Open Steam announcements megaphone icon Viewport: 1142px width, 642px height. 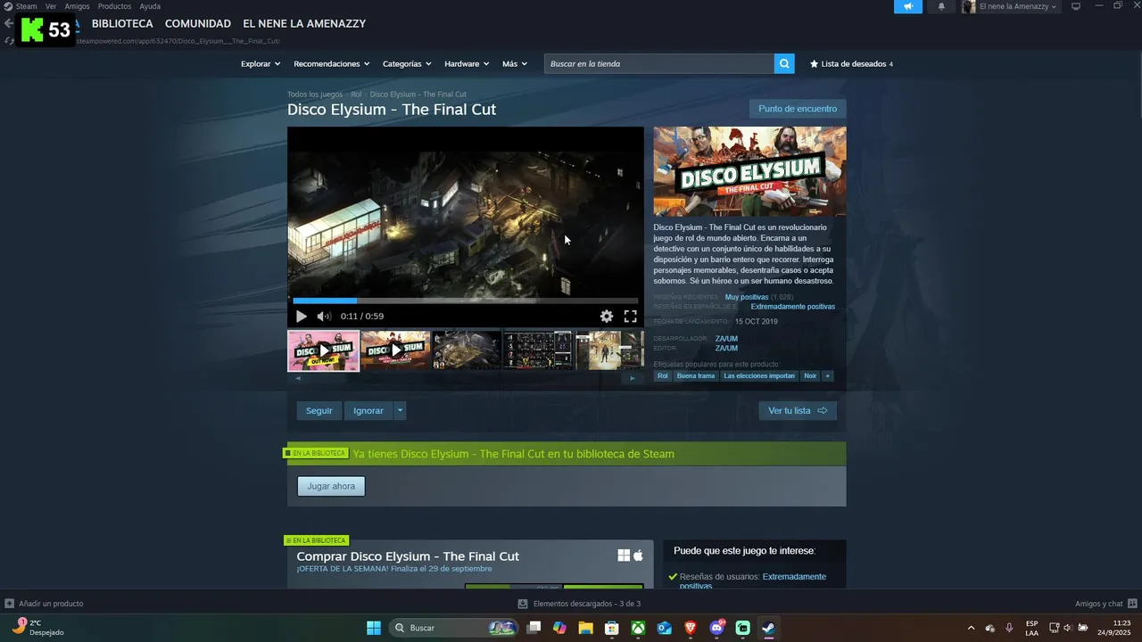pyautogui.click(x=908, y=6)
